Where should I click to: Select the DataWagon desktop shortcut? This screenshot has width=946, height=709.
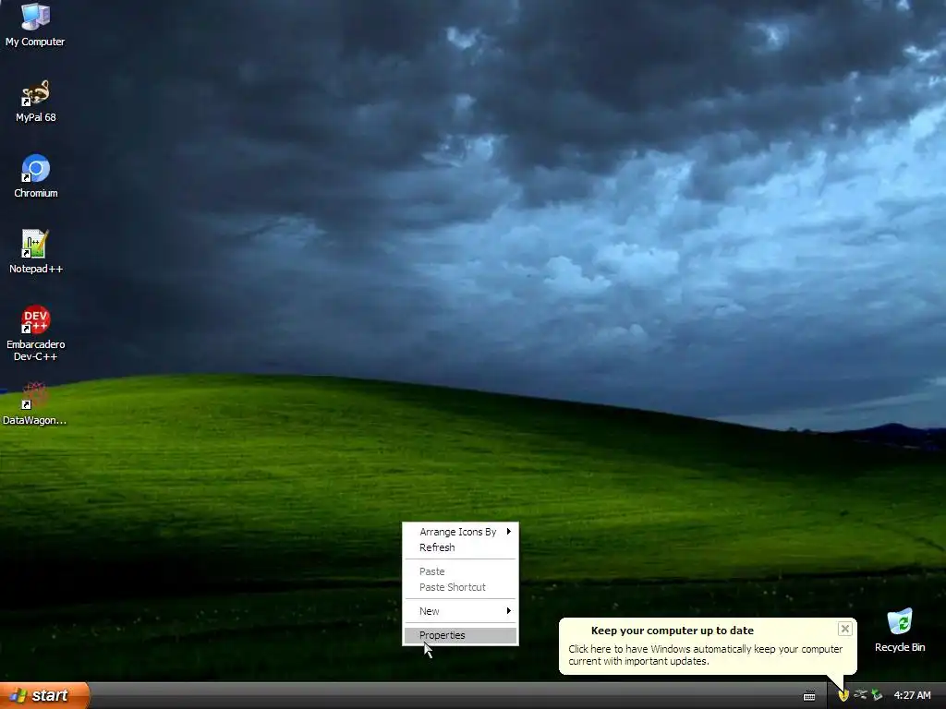[35, 403]
